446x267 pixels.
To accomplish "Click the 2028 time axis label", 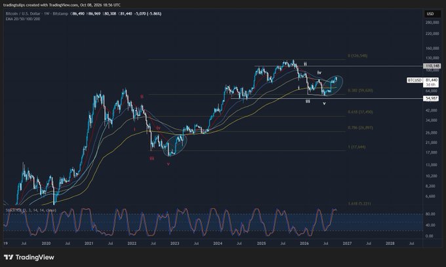I will [x=390, y=243].
